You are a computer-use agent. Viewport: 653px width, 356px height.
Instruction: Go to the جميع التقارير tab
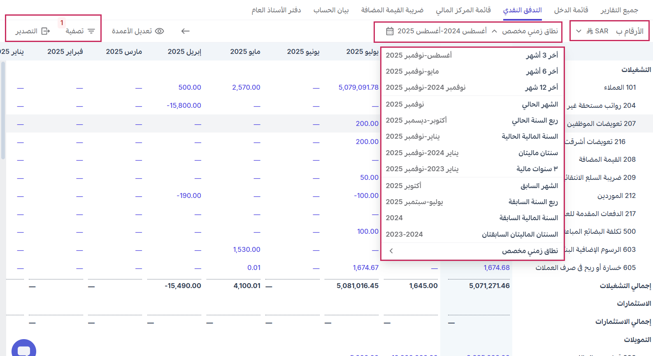[x=619, y=10]
